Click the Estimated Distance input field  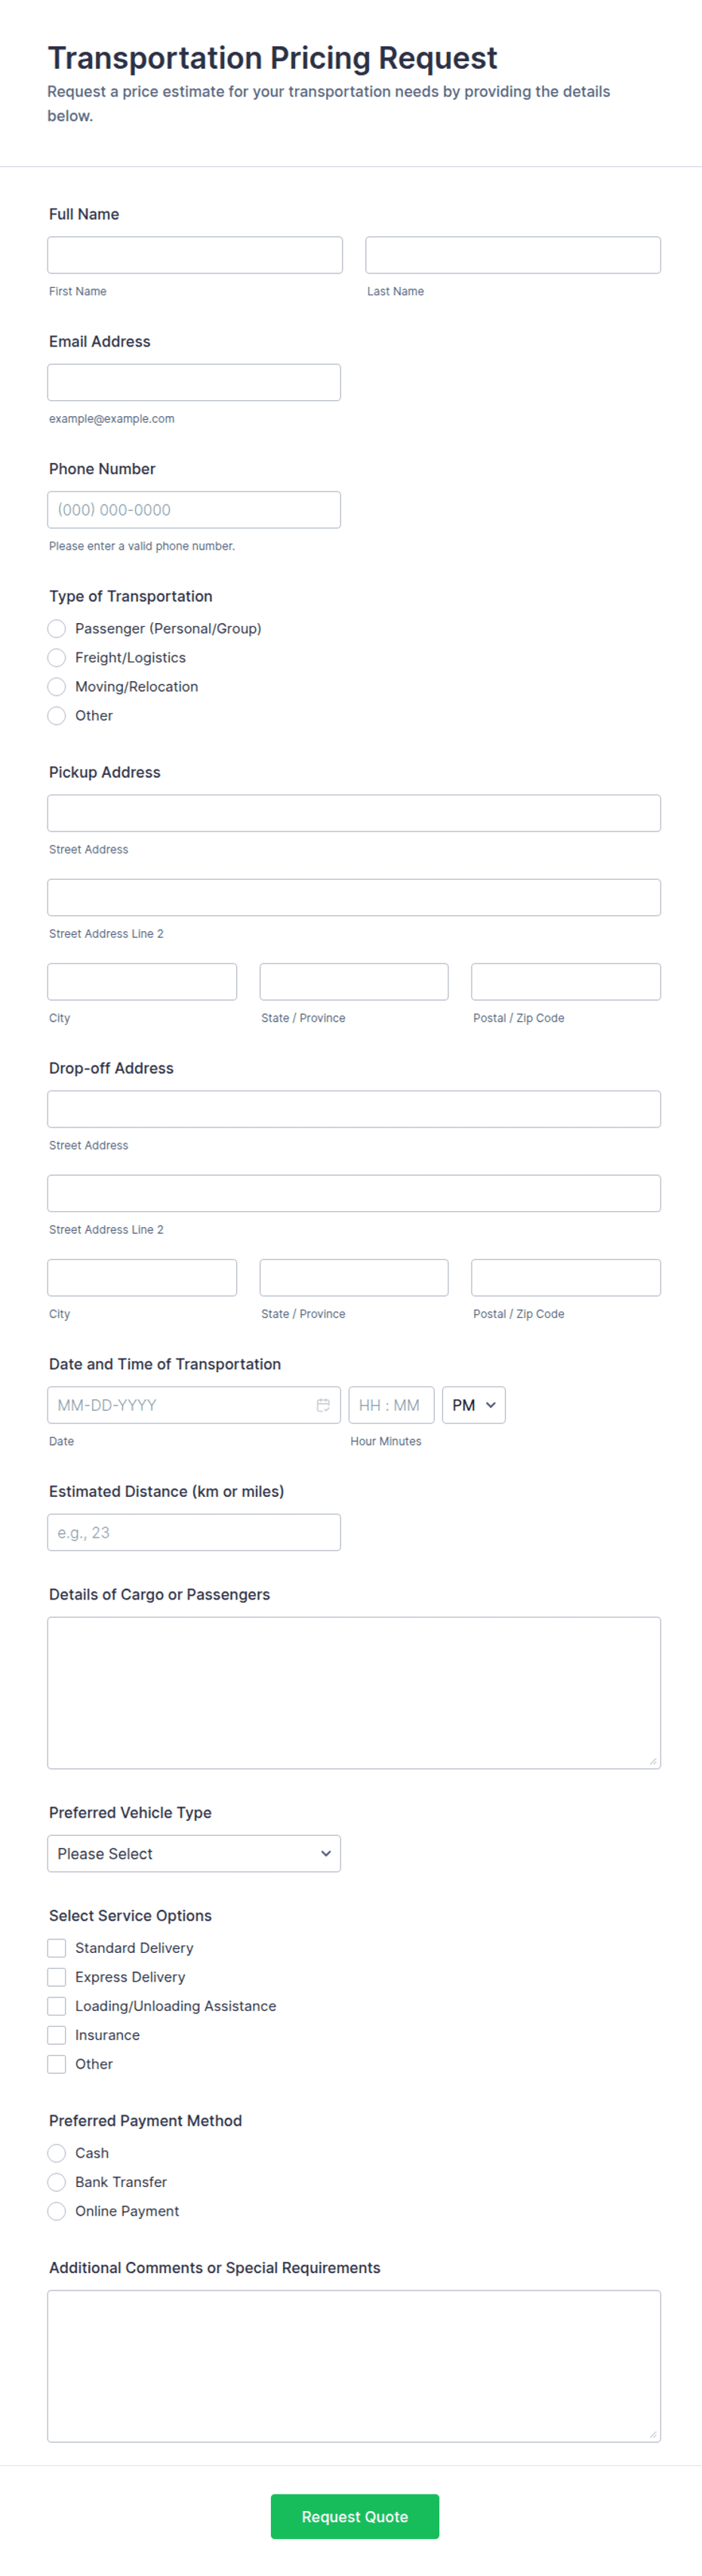(x=194, y=1532)
